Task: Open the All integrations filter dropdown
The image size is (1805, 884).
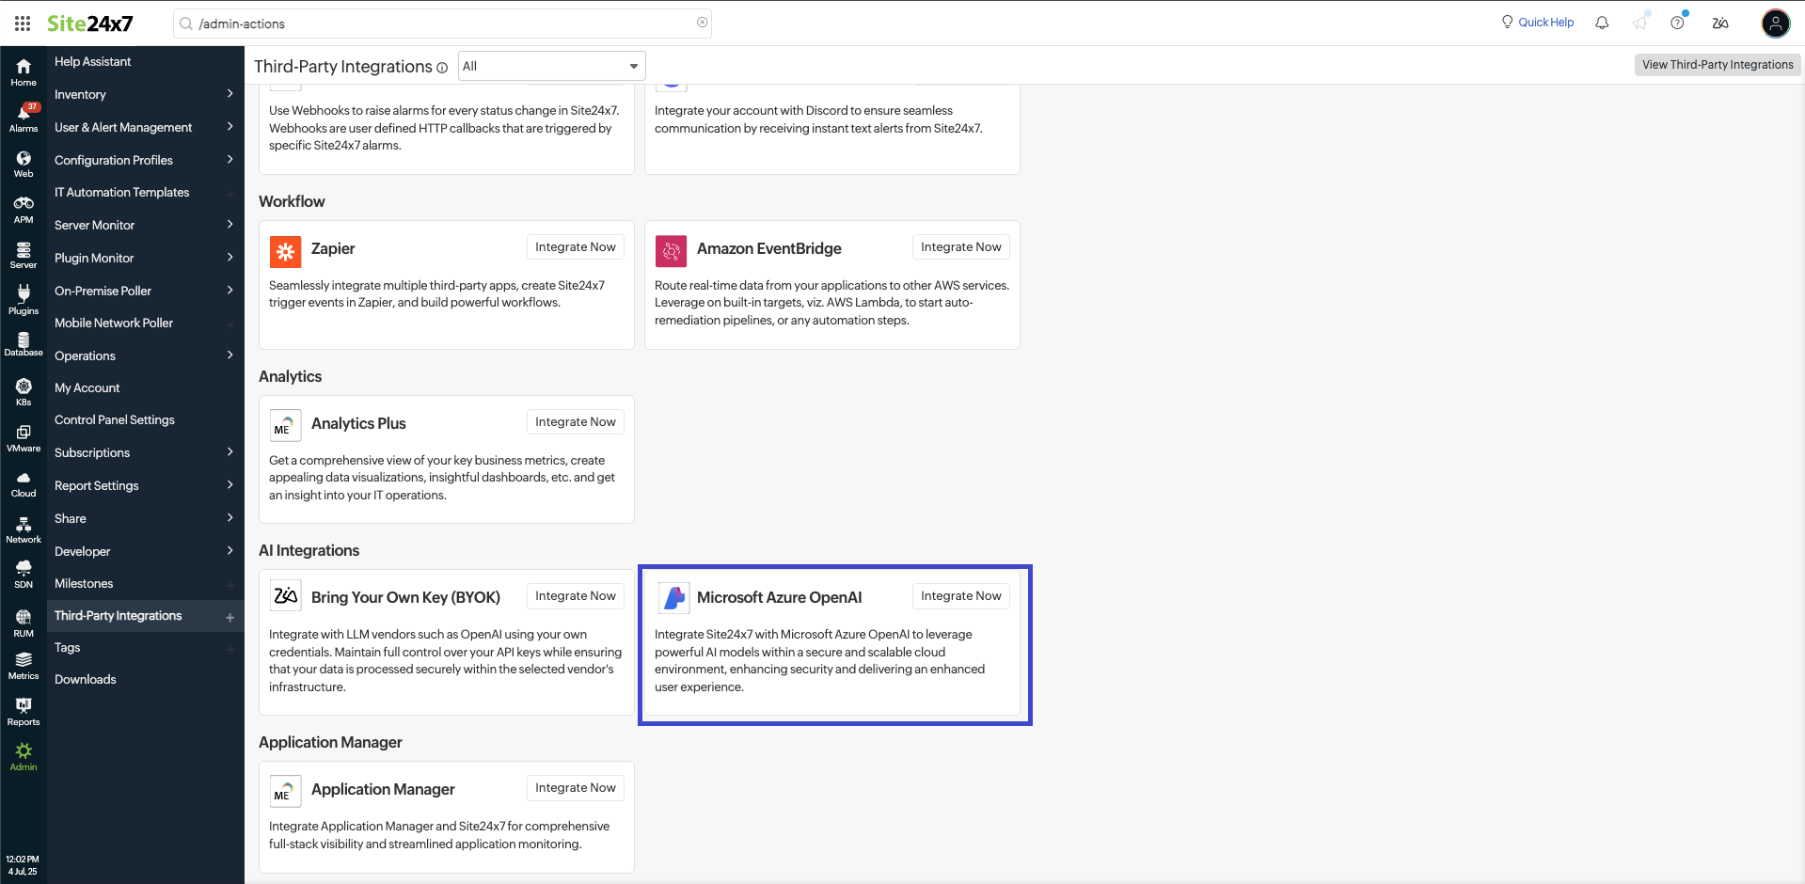Action: [551, 66]
